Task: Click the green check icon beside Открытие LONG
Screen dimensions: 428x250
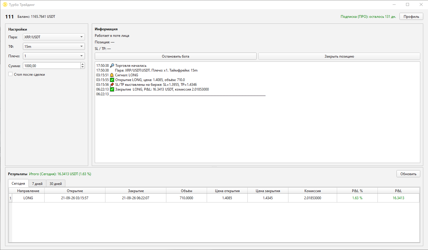Action: click(x=112, y=80)
